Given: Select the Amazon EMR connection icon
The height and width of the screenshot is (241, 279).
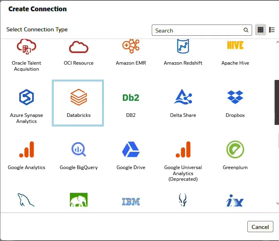Looking at the screenshot, I should 131,46.
